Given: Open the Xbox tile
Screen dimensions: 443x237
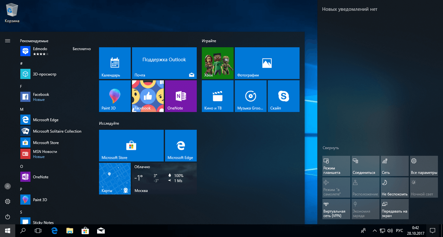Looking at the screenshot, I should [217, 63].
